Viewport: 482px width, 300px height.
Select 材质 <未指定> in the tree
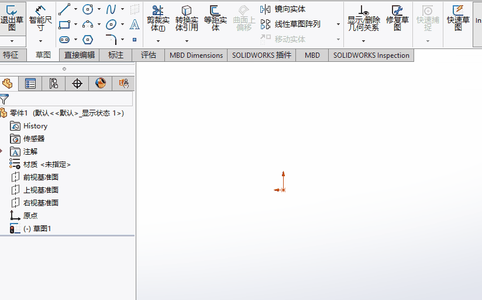point(40,165)
